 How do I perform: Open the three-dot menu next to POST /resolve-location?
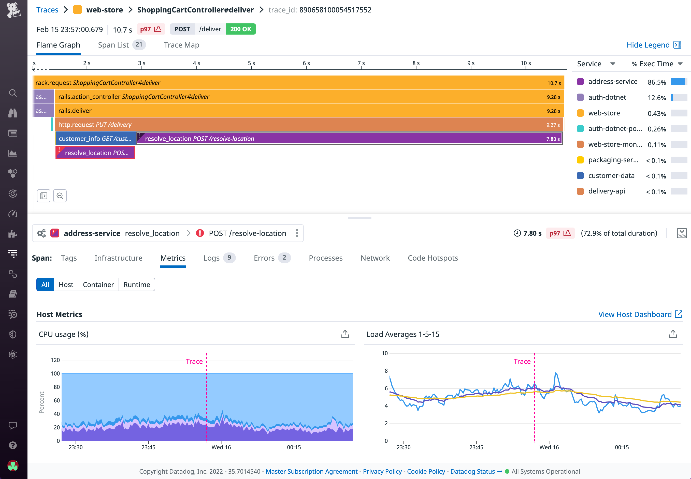[297, 233]
